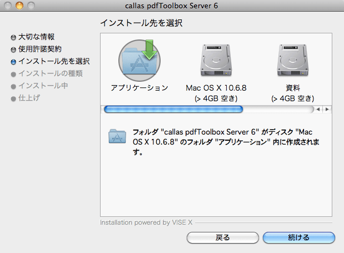344x253 pixels.
Task: Click the blue horizontal scrollbar thumb
Action: [173, 110]
